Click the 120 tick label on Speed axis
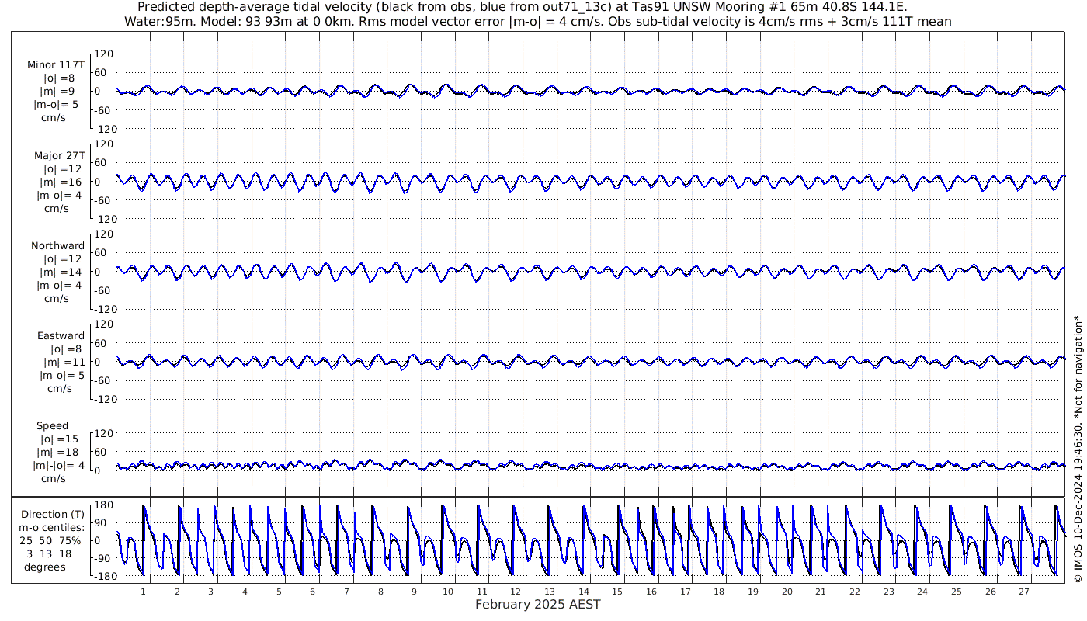Viewport: 1087px width, 621px height. click(x=104, y=433)
